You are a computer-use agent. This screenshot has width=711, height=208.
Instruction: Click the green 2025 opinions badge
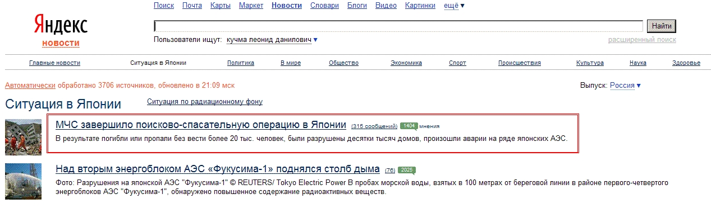pos(407,170)
